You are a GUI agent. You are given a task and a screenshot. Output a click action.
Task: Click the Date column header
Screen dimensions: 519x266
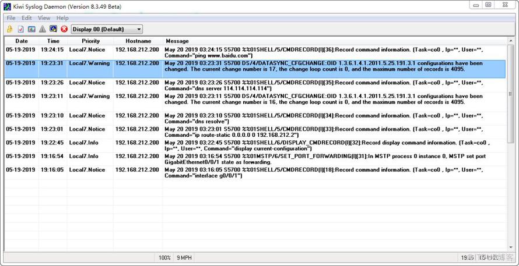pyautogui.click(x=22, y=41)
